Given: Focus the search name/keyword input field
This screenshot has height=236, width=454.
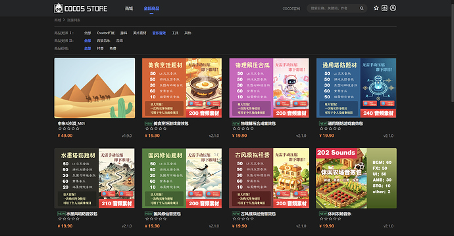Looking at the screenshot, I should (x=333, y=9).
